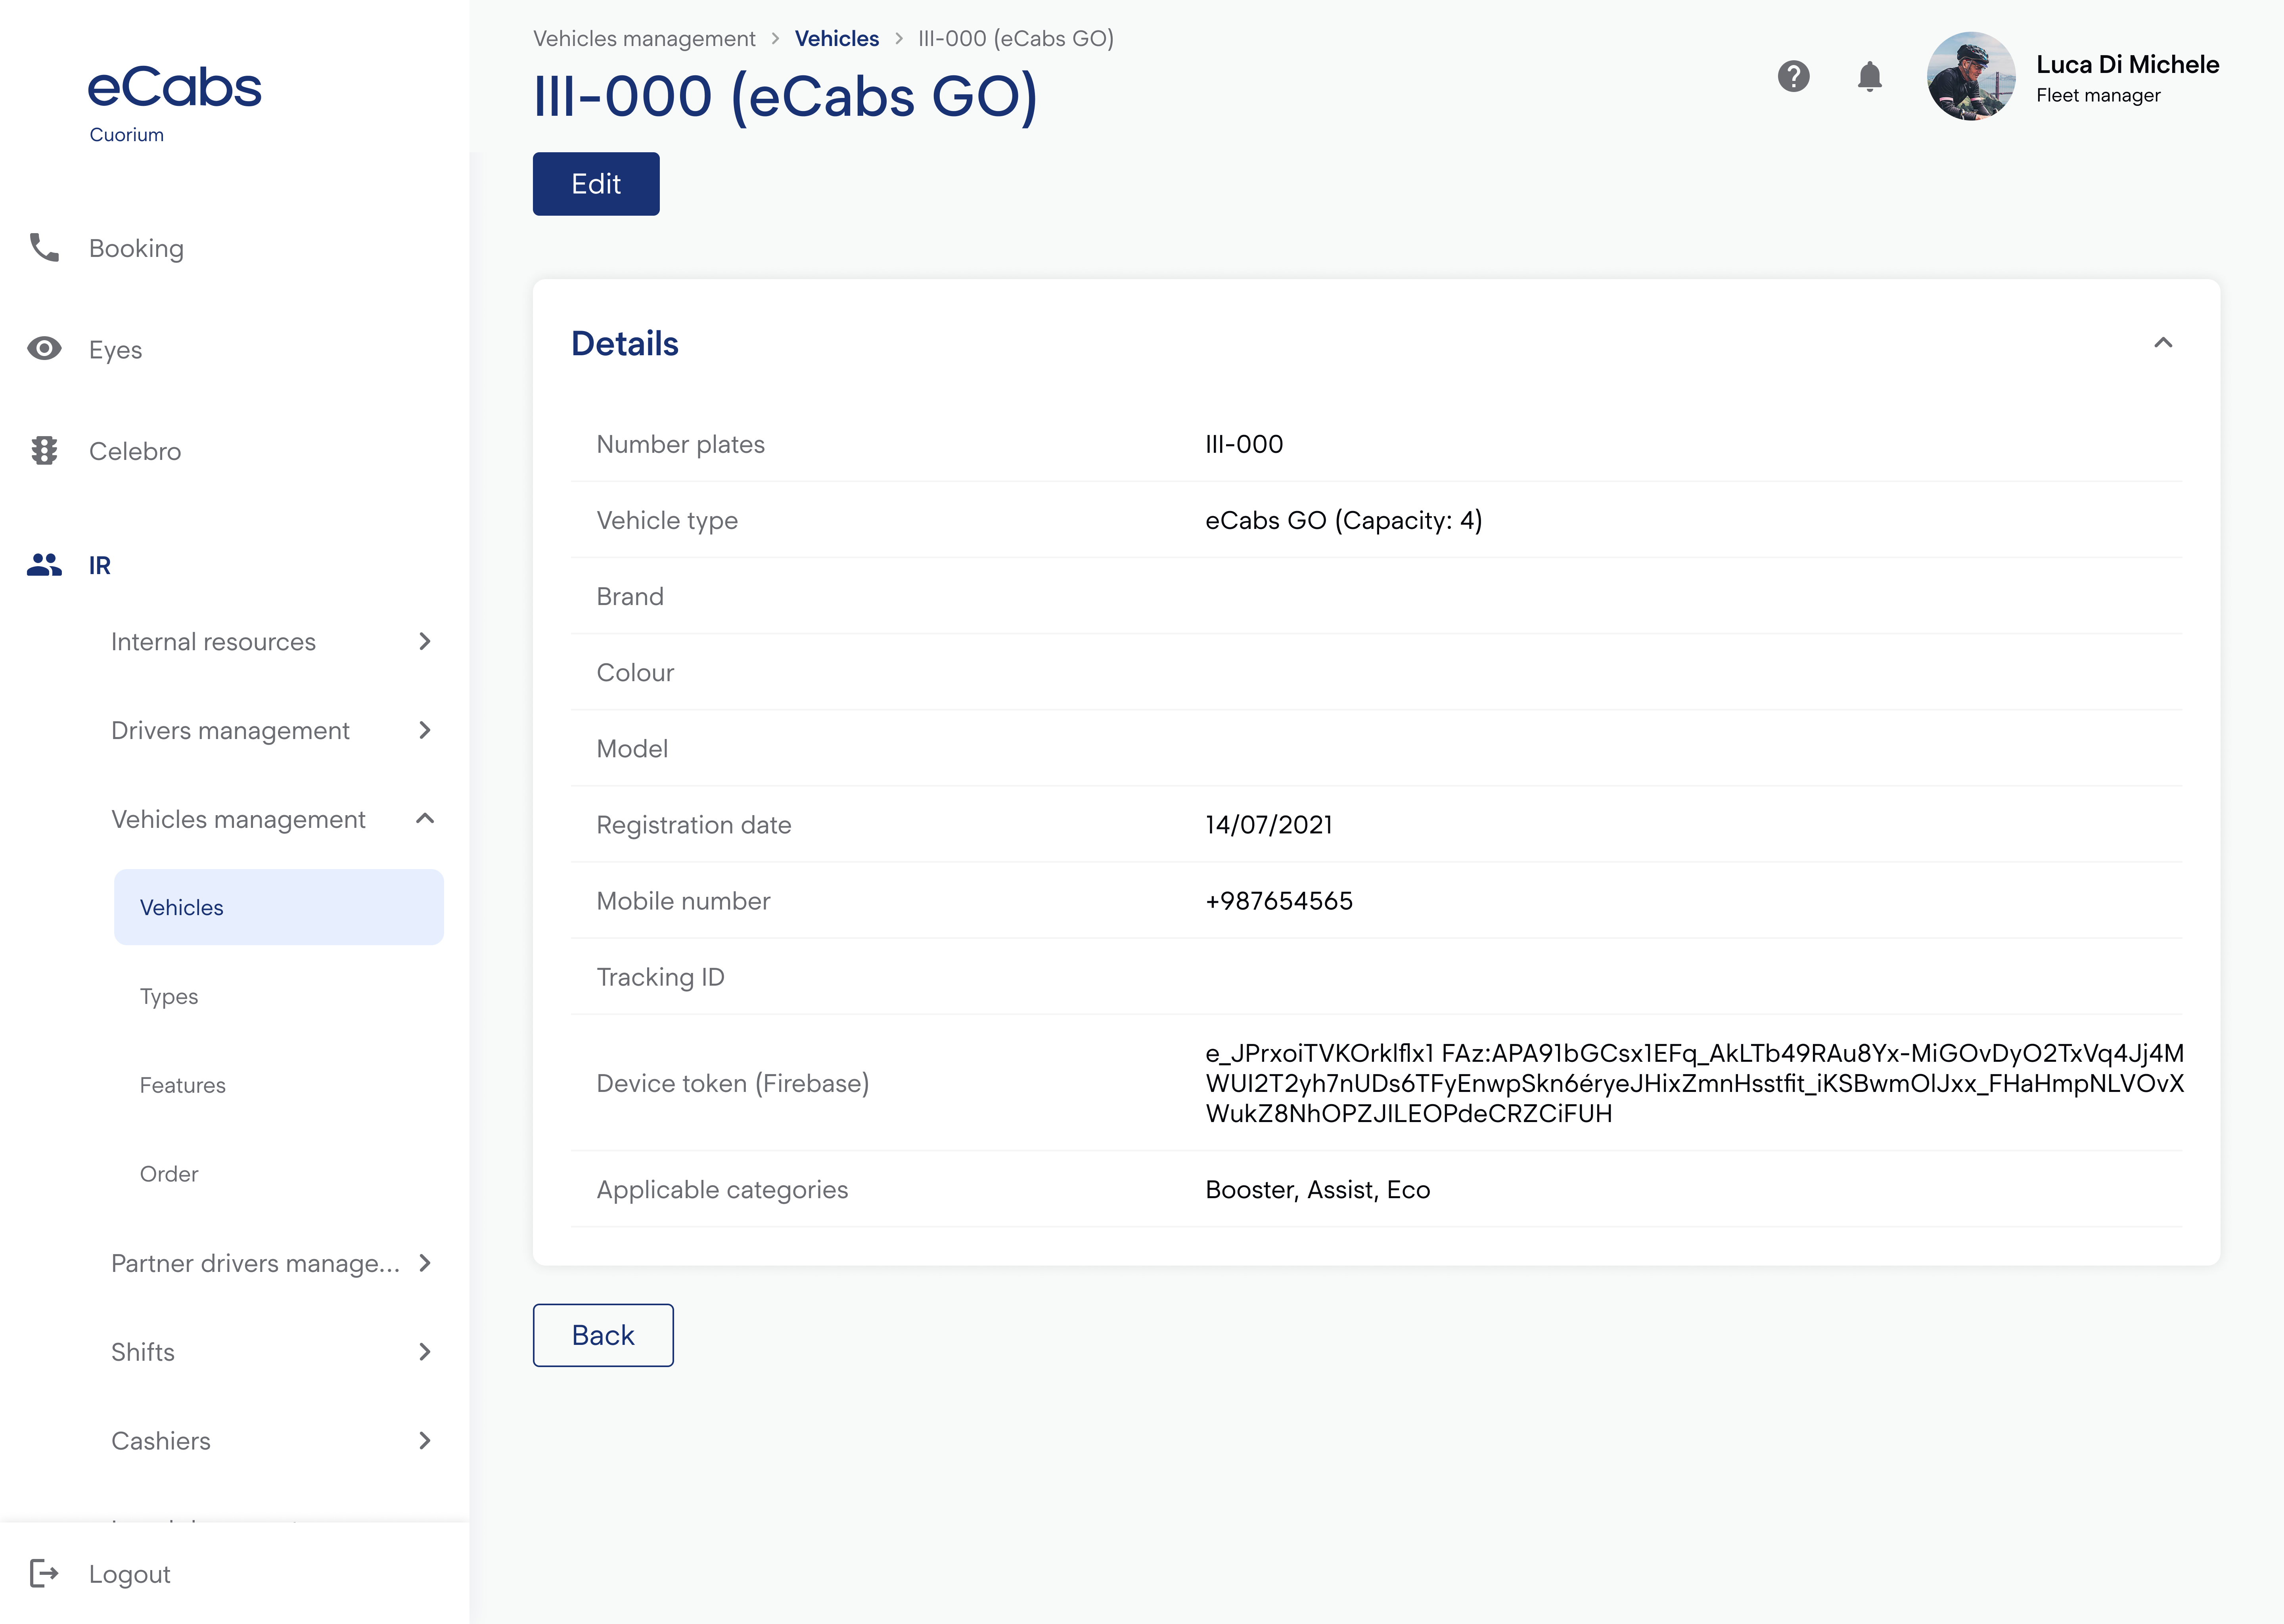Click the Number plates label
2284x1624 pixels.
(x=680, y=445)
